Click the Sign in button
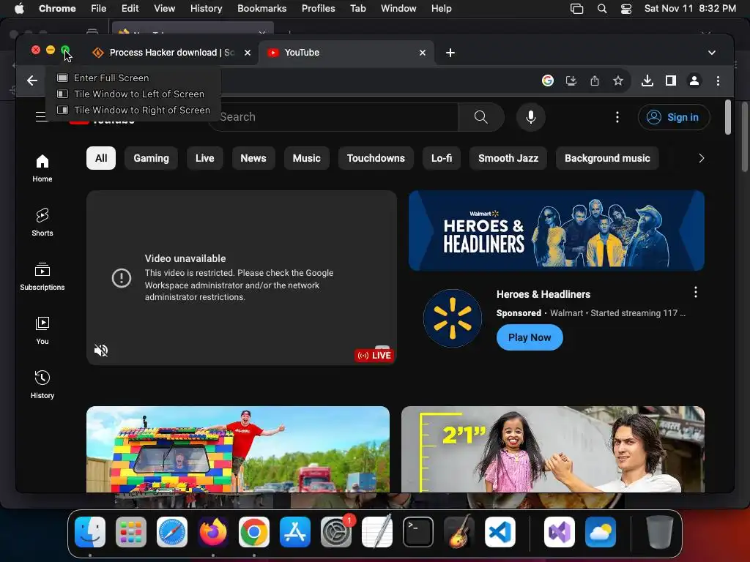 click(674, 117)
